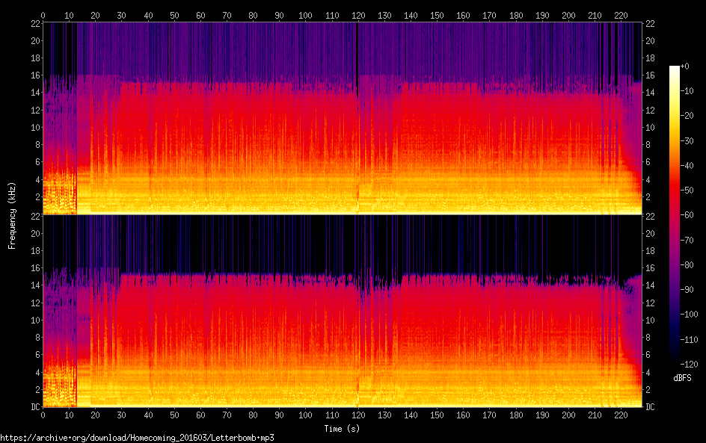Click the 120 tick on the top time axis

coord(358,15)
